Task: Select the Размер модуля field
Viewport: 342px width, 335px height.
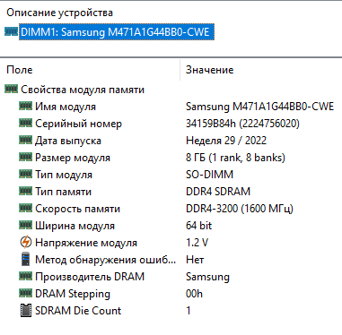Action: (x=73, y=158)
